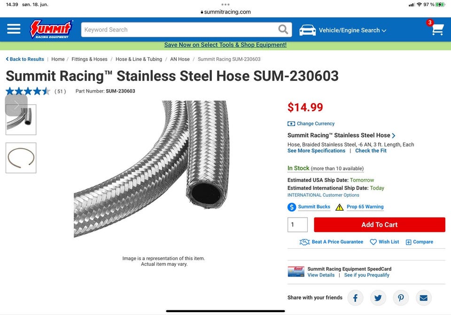Select the coiled hose thumbnail
This screenshot has width=451, height=315.
pos(21,158)
